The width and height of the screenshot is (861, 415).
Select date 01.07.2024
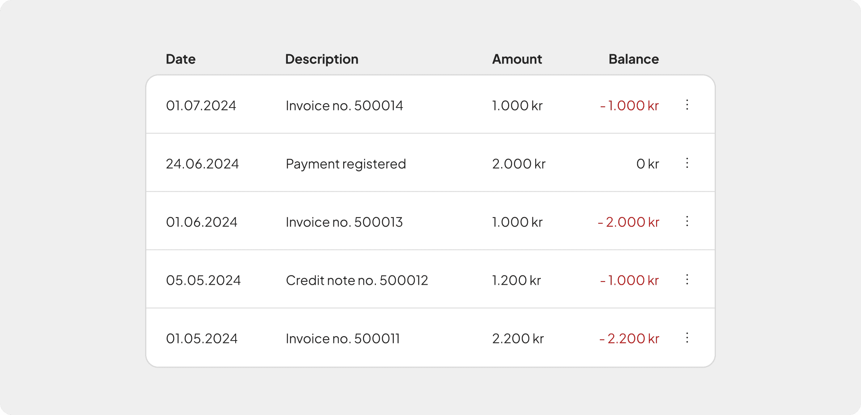click(201, 106)
